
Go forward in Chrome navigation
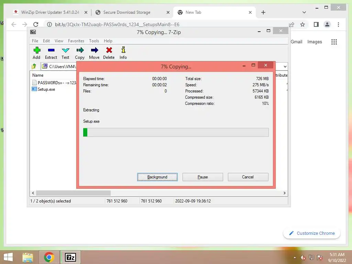(x=25, y=24)
